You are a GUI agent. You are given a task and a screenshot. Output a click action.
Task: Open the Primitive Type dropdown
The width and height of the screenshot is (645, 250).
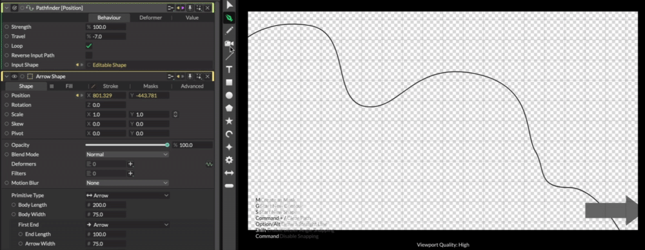128,196
